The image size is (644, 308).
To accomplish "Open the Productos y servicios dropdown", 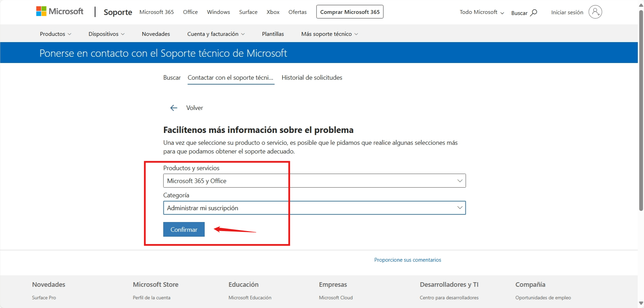I will coord(315,181).
